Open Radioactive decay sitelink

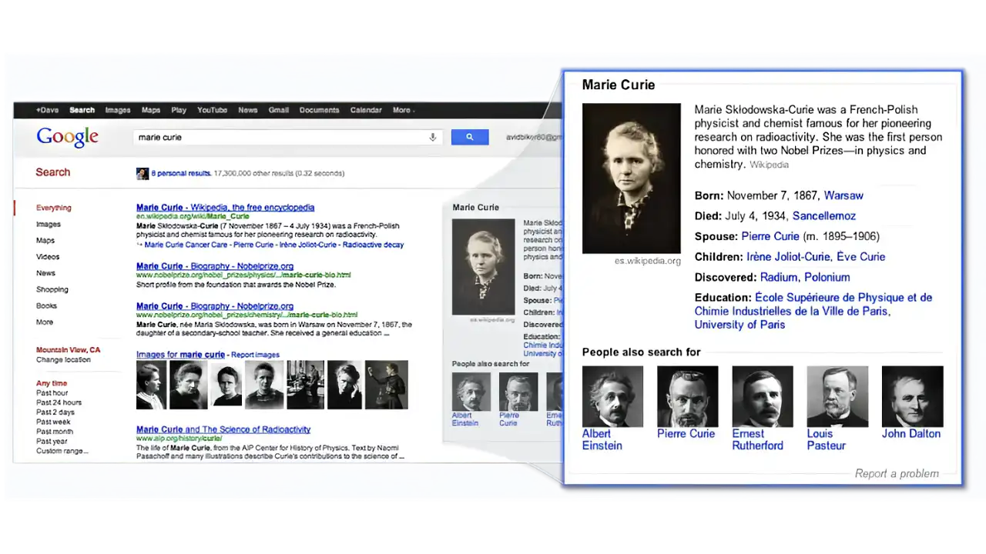pyautogui.click(x=373, y=245)
